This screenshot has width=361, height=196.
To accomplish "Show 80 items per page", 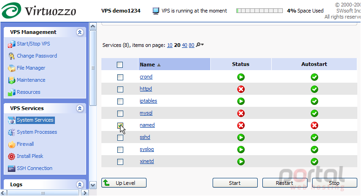I will (x=191, y=45).
